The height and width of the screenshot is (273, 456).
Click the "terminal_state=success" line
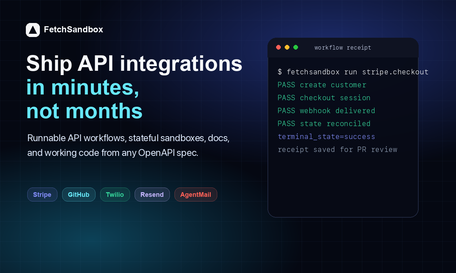coord(326,136)
